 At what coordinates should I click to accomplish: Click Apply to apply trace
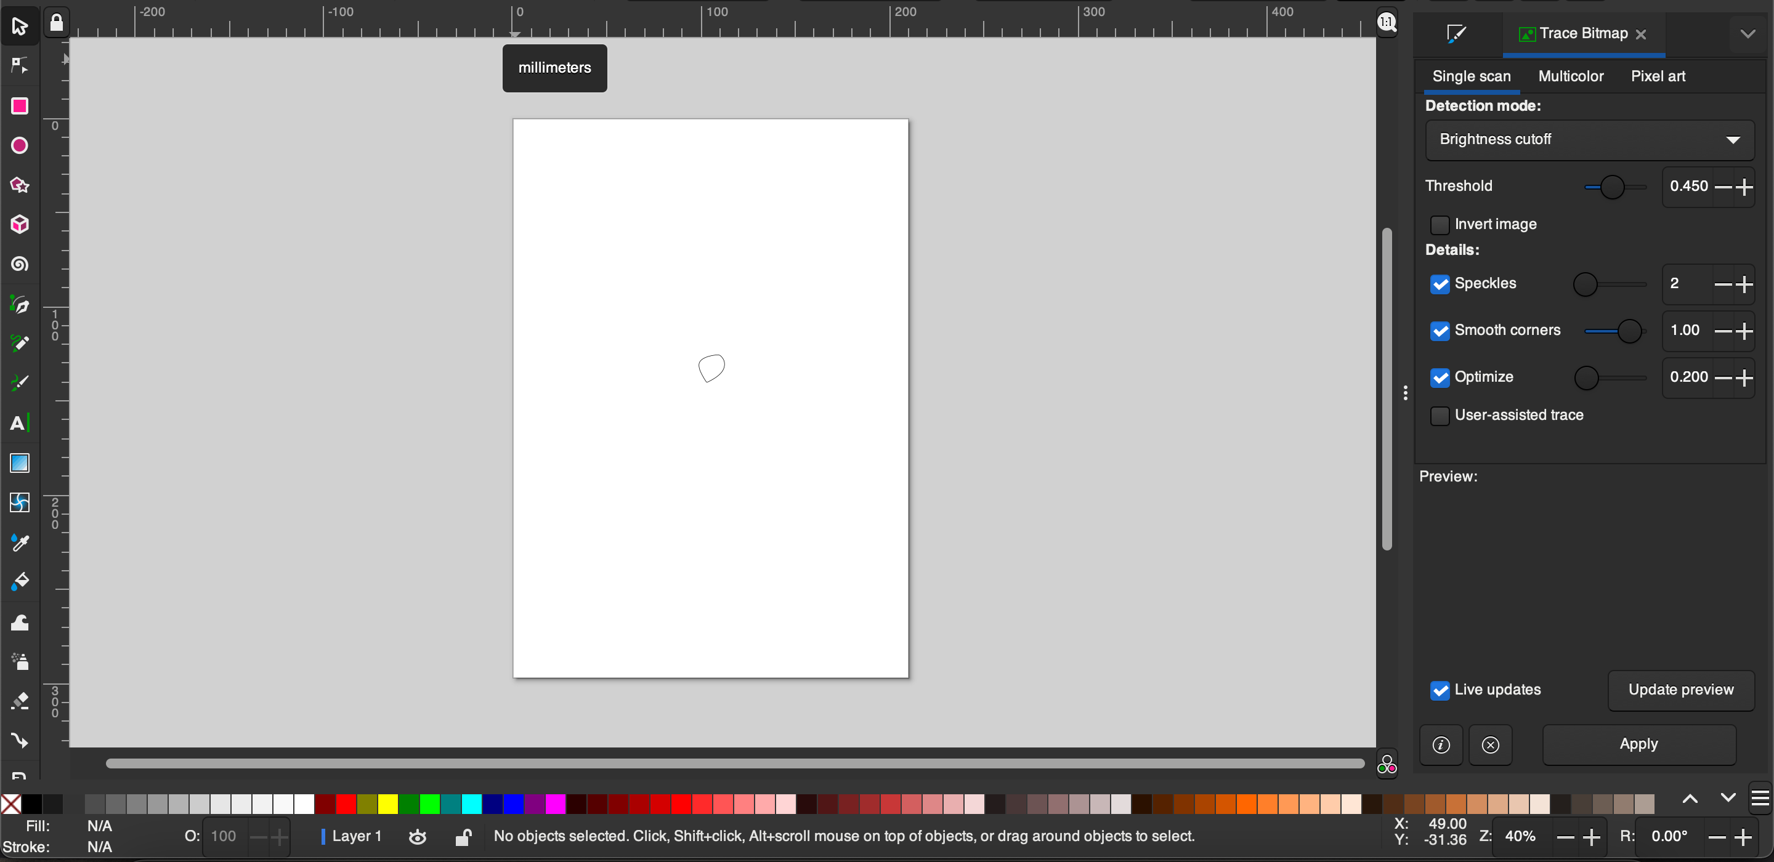(x=1638, y=744)
